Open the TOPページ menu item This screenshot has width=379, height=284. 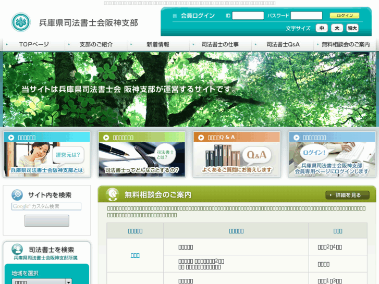point(34,44)
